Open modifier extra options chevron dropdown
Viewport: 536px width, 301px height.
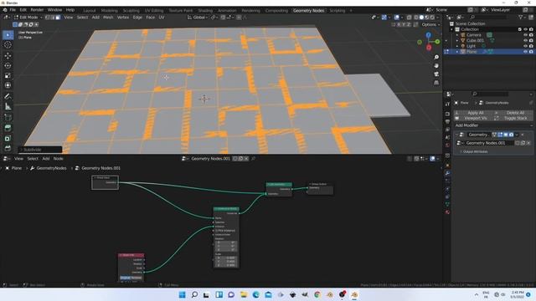coord(517,135)
